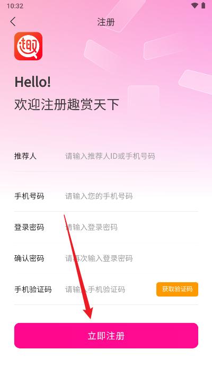Tap the Hello! heading text
This screenshot has height=377, width=212.
(33, 82)
